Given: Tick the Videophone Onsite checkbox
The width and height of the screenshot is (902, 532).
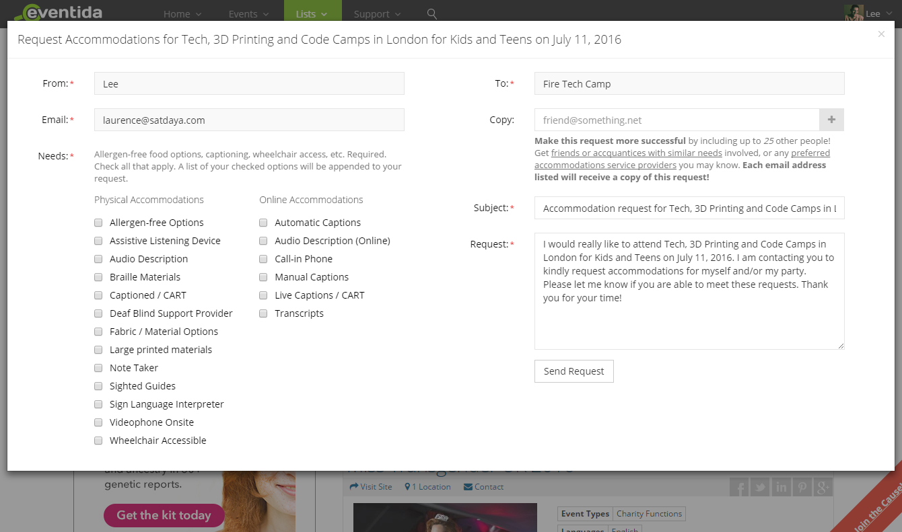Looking at the screenshot, I should [98, 422].
